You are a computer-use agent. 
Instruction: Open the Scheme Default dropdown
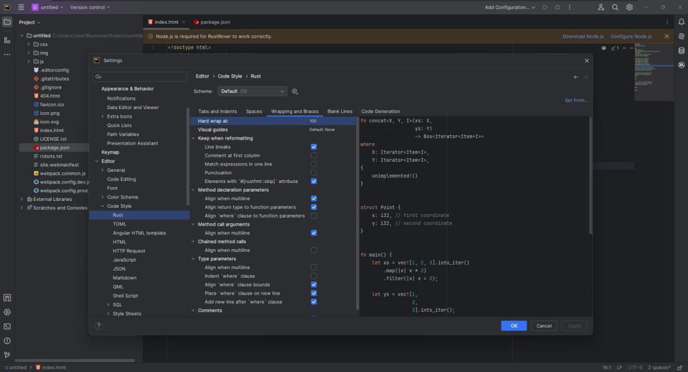[252, 91]
